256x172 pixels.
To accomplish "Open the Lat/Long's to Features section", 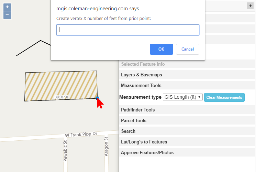I will tap(144, 142).
